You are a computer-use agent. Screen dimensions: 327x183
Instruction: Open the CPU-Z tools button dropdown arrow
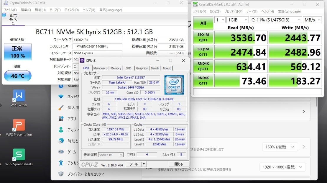(144, 164)
